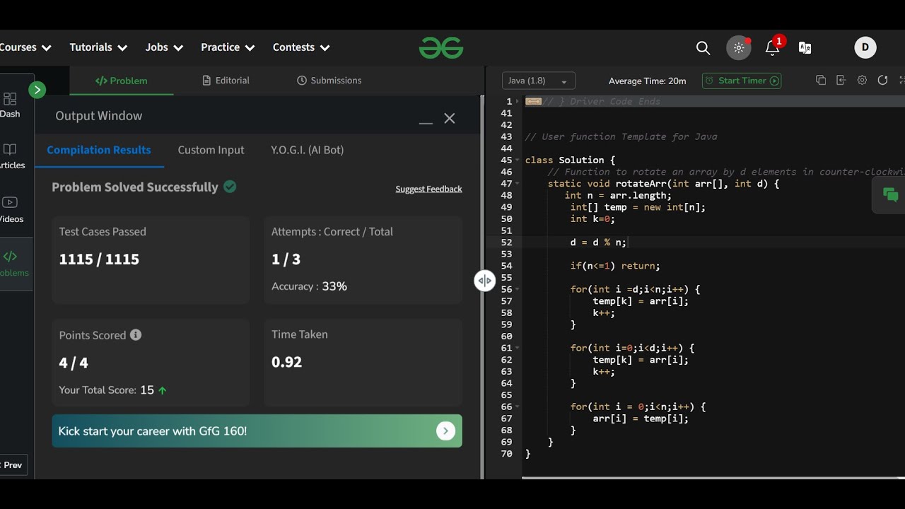Screen dimensions: 905x509
Task: Click the Average Time: 20m label
Action: 647,81
